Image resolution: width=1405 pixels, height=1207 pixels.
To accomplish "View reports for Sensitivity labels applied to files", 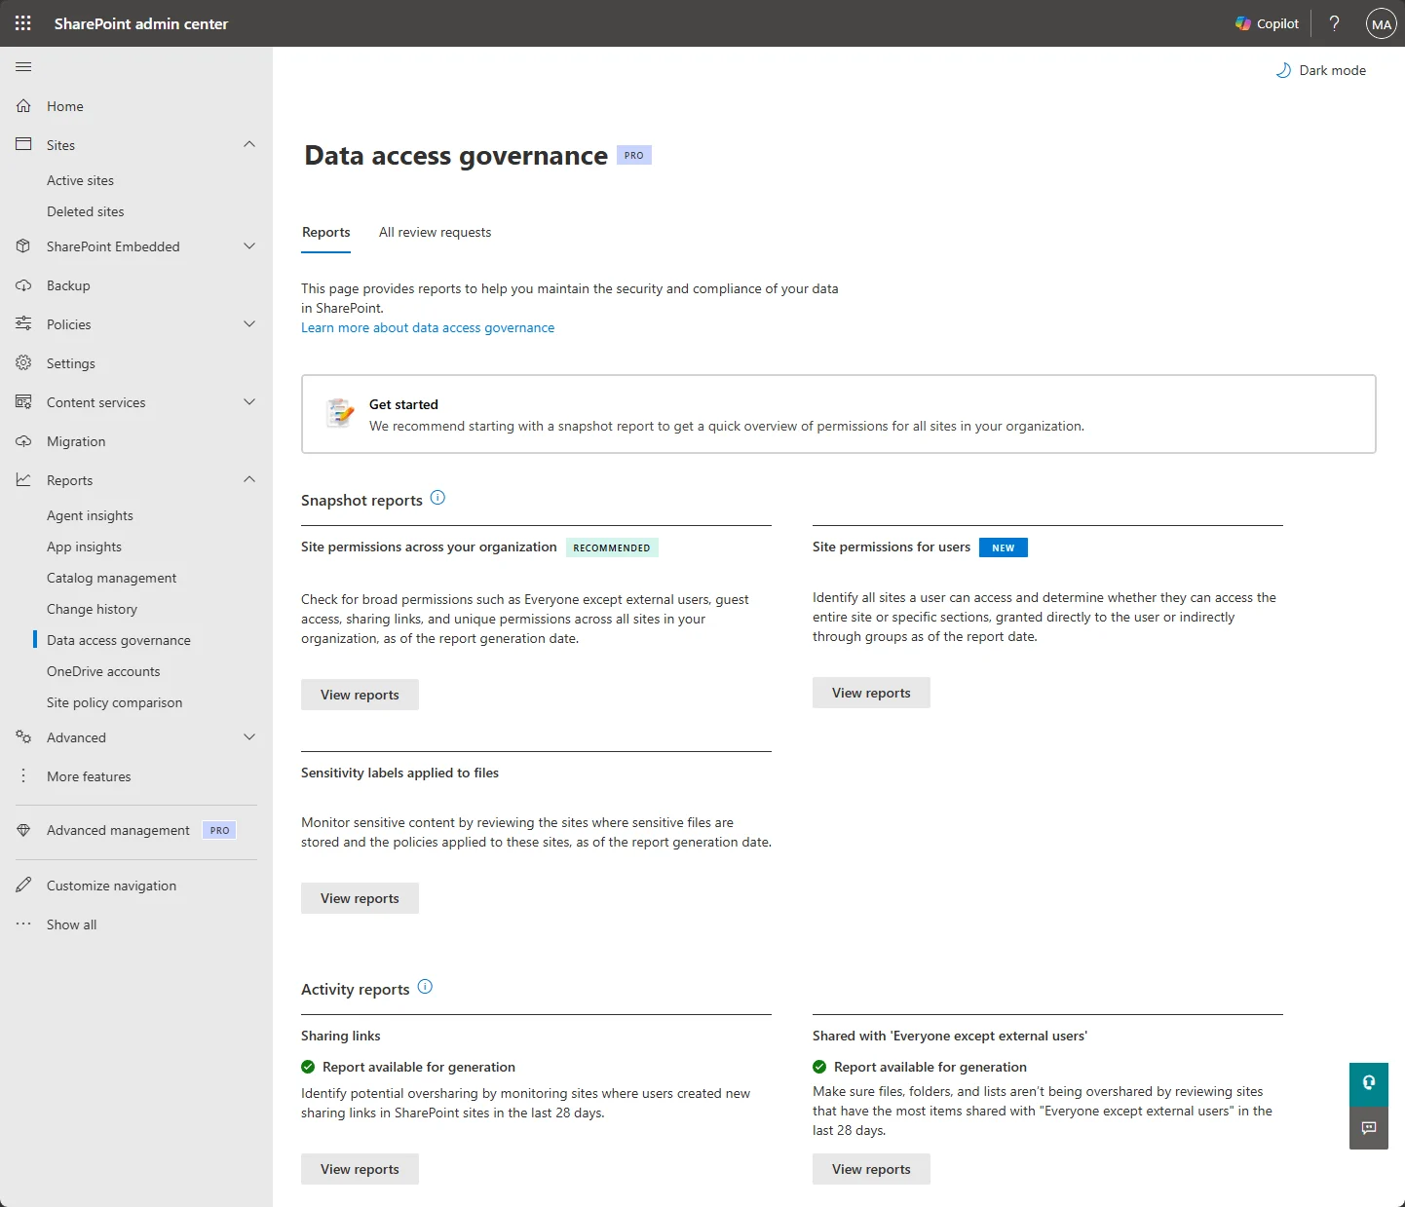I will (360, 898).
